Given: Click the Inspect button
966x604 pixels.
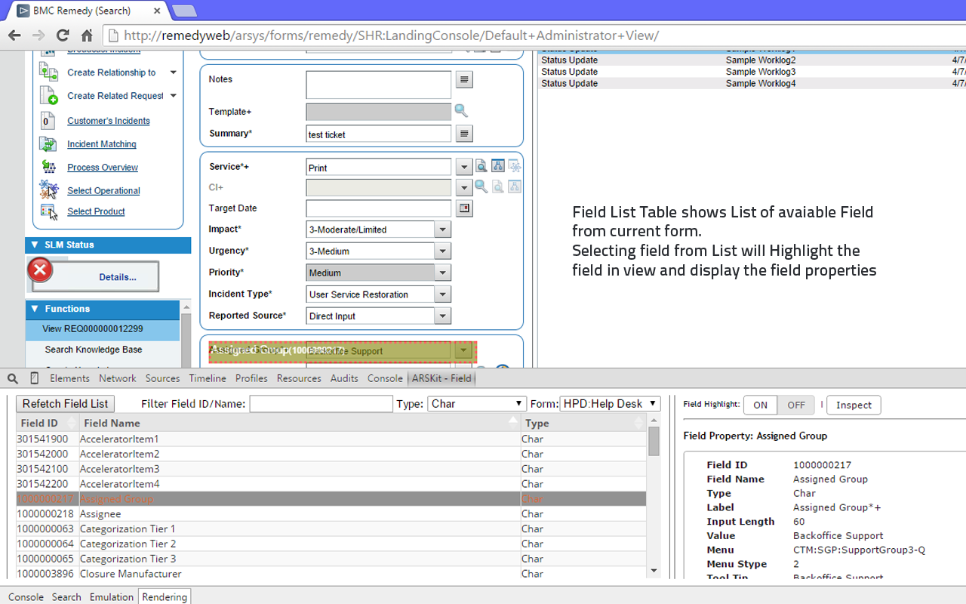Looking at the screenshot, I should point(853,405).
